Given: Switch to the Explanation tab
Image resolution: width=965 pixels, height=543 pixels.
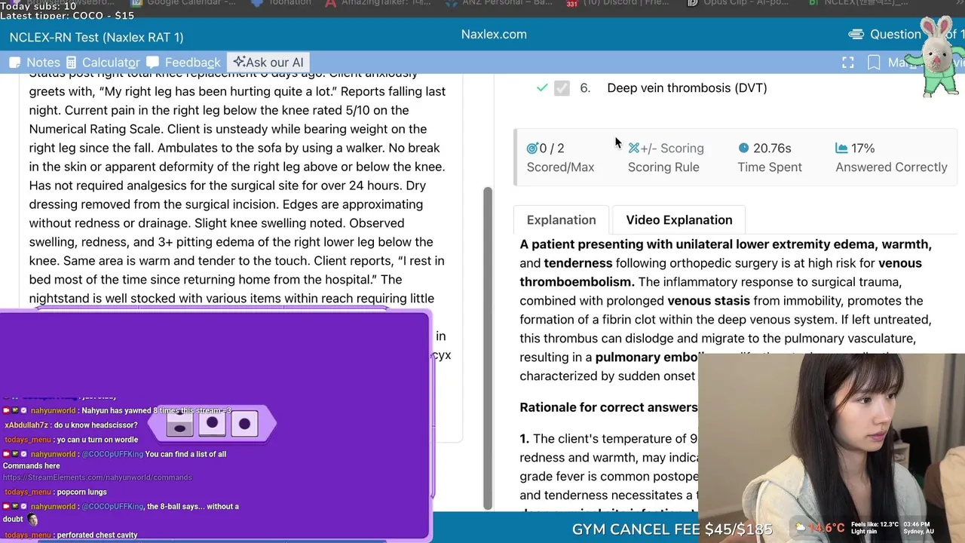Looking at the screenshot, I should coord(562,220).
